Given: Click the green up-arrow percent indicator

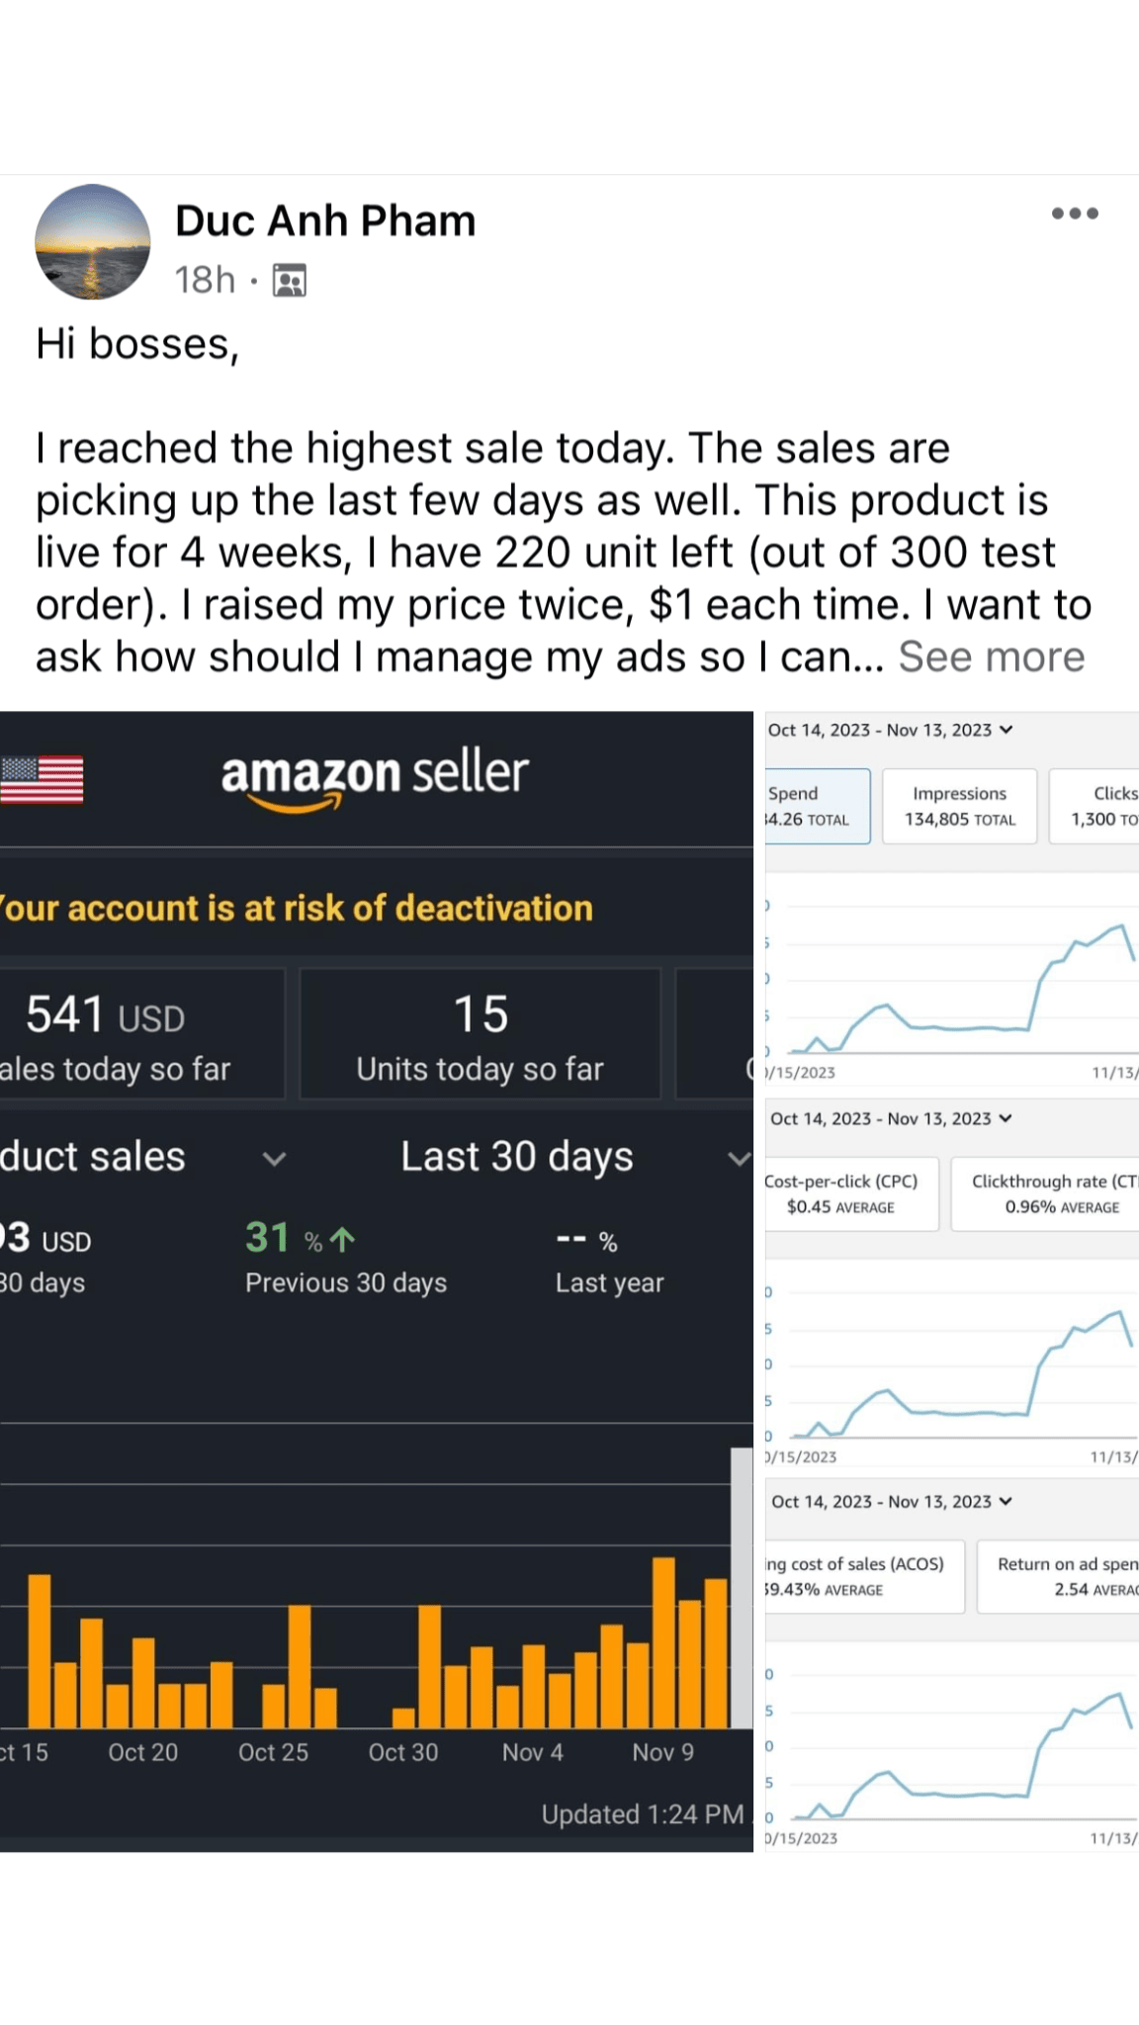Looking at the screenshot, I should [342, 1240].
